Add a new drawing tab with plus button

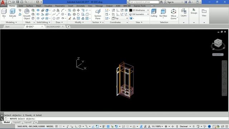68,27
